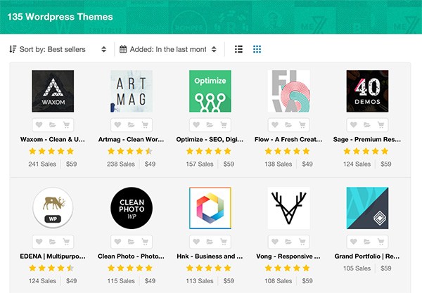Favorite the Clean Photo theme with heart
Image resolution: width=422 pixels, height=293 pixels.
pos(117,242)
